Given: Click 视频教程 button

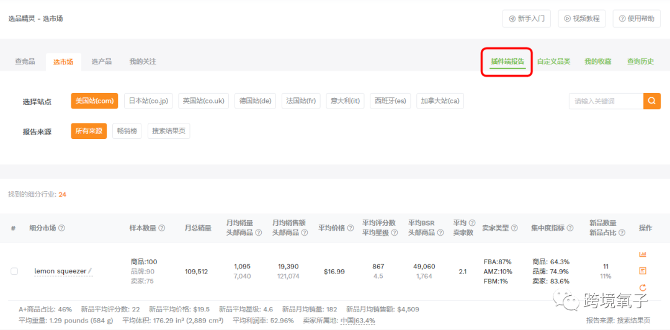Looking at the screenshot, I should click(x=581, y=19).
